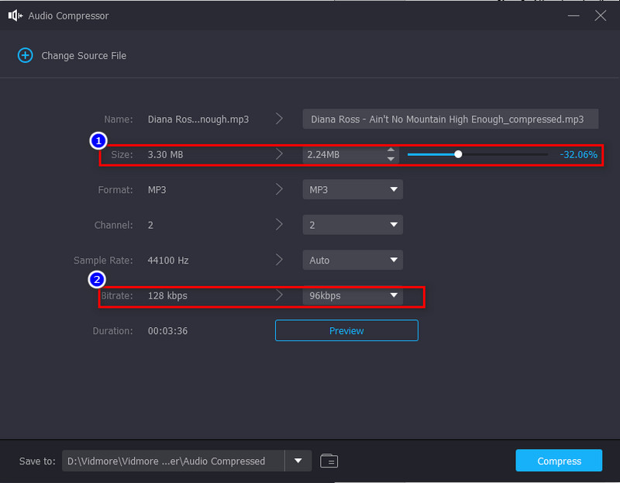This screenshot has height=483, width=620.
Task: Click the Audio Compressor speaker logo icon
Action: [14, 15]
